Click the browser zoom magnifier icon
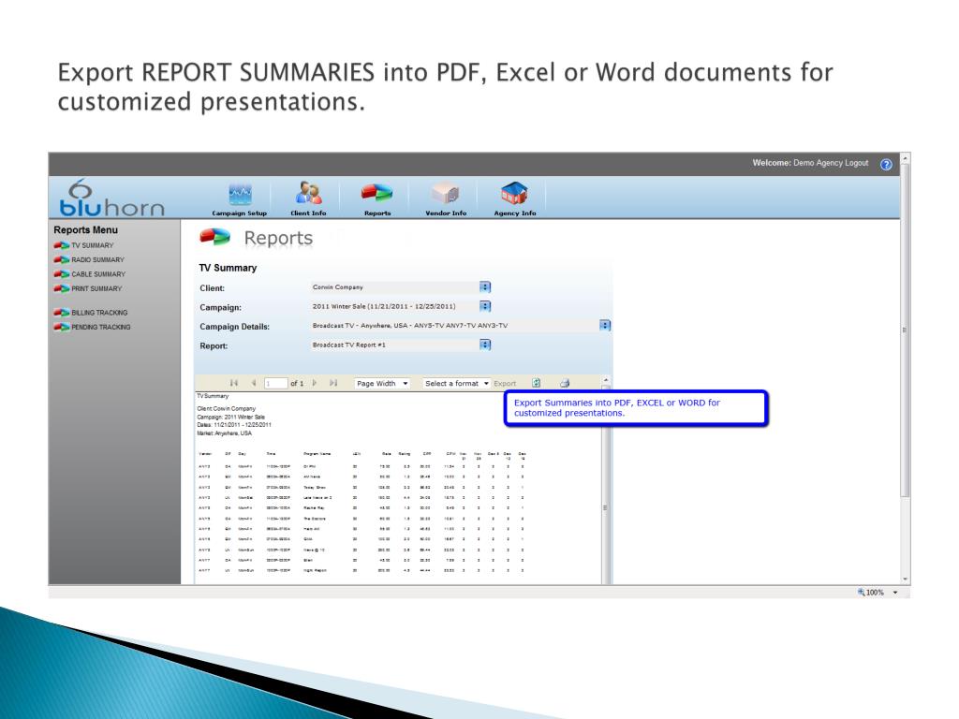 point(862,592)
